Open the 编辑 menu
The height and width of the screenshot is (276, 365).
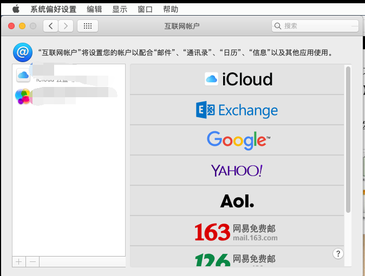94,9
